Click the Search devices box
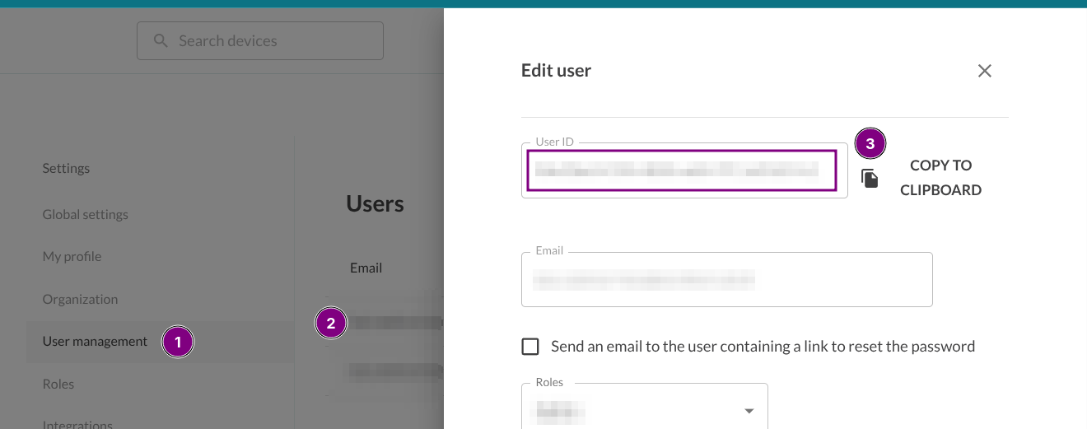The image size is (1087, 429). point(260,40)
